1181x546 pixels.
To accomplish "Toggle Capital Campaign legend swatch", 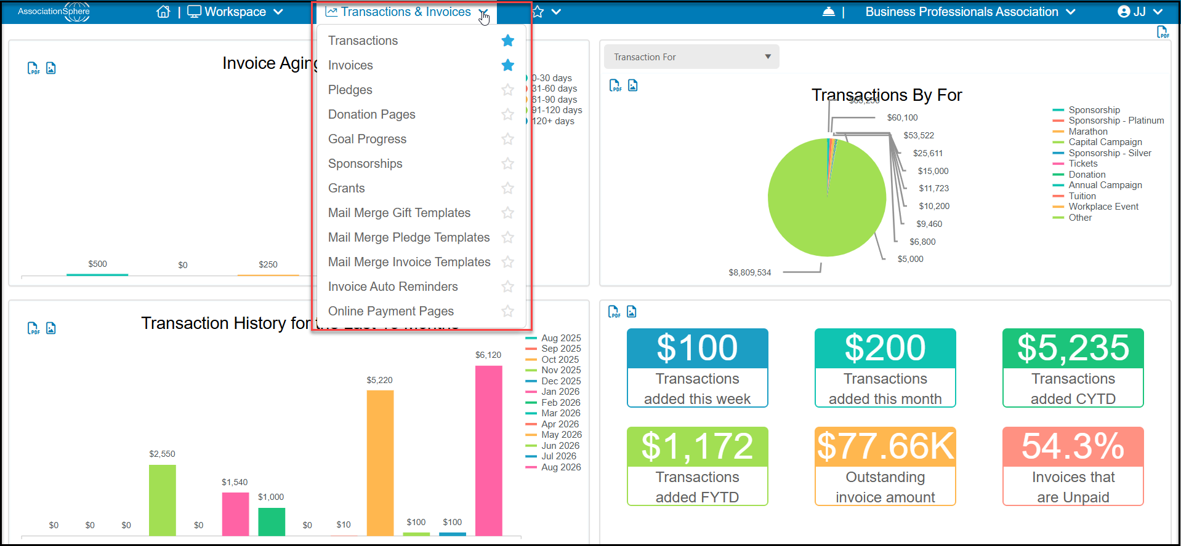I will [1058, 142].
